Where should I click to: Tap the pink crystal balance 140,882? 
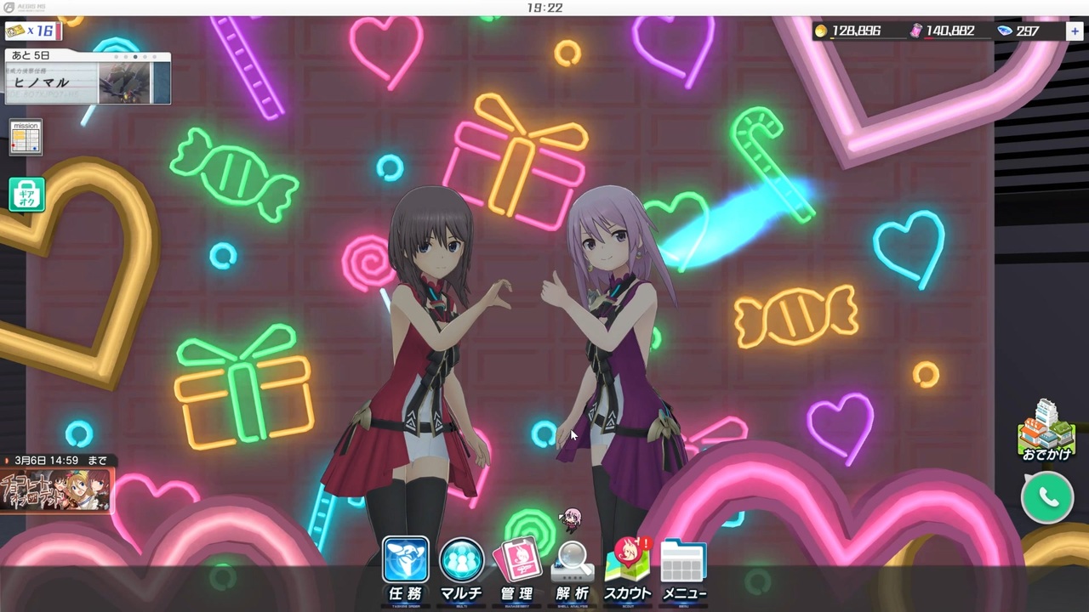pyautogui.click(x=942, y=31)
